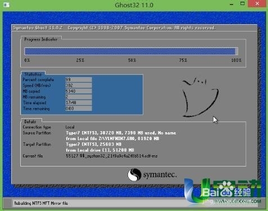Click the Time elapsed value 17:40
Image resolution: width=268 pixels, height=211 pixels.
pyautogui.click(x=79, y=102)
